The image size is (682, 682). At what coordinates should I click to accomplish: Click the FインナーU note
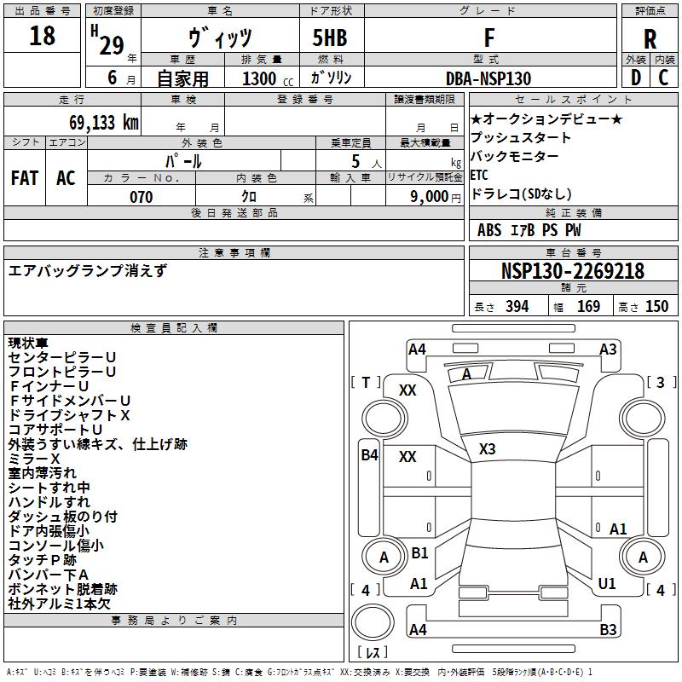coord(49,386)
